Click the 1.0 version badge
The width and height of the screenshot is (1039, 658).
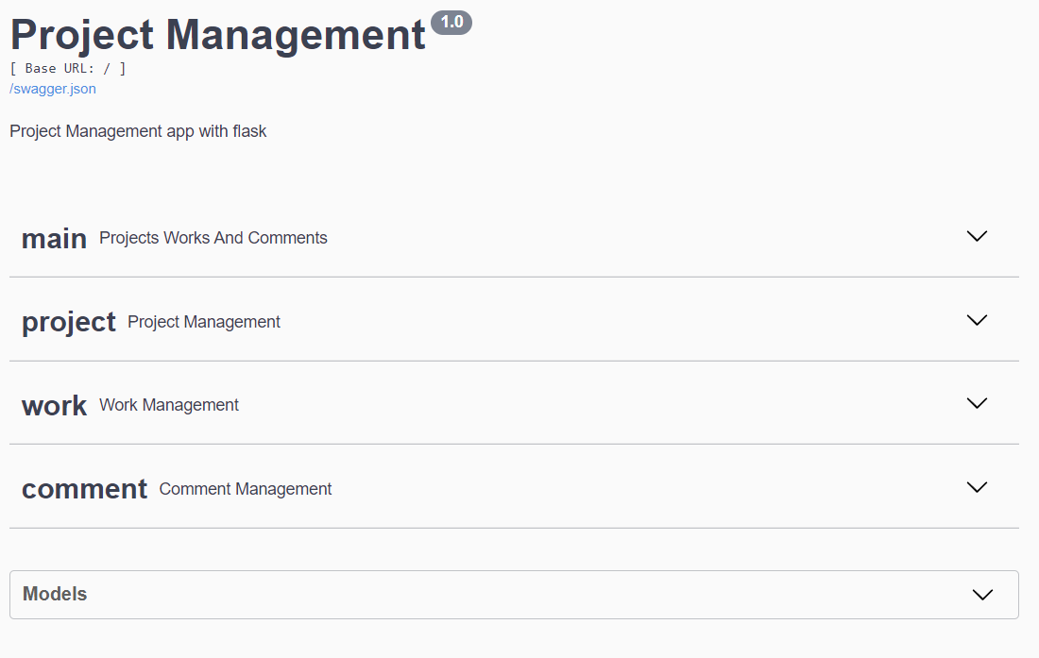click(451, 23)
